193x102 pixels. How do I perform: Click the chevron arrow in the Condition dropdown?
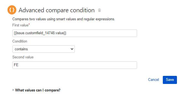72,49
